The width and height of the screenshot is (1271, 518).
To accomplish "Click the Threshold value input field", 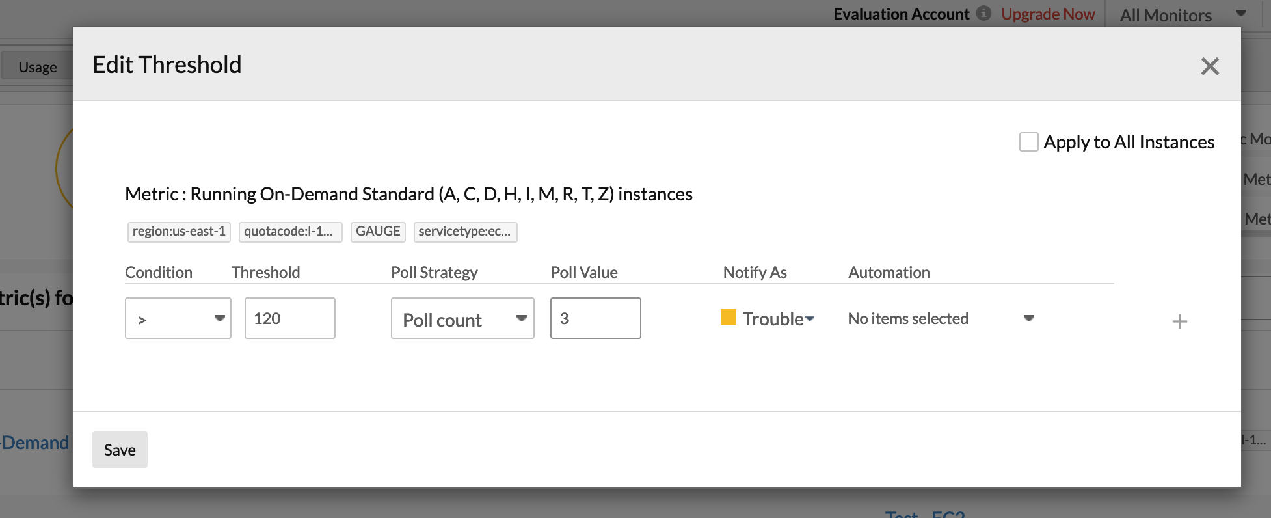I will click(289, 318).
